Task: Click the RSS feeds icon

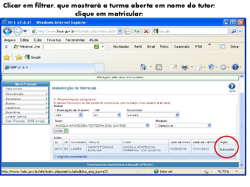Action: tap(159, 67)
